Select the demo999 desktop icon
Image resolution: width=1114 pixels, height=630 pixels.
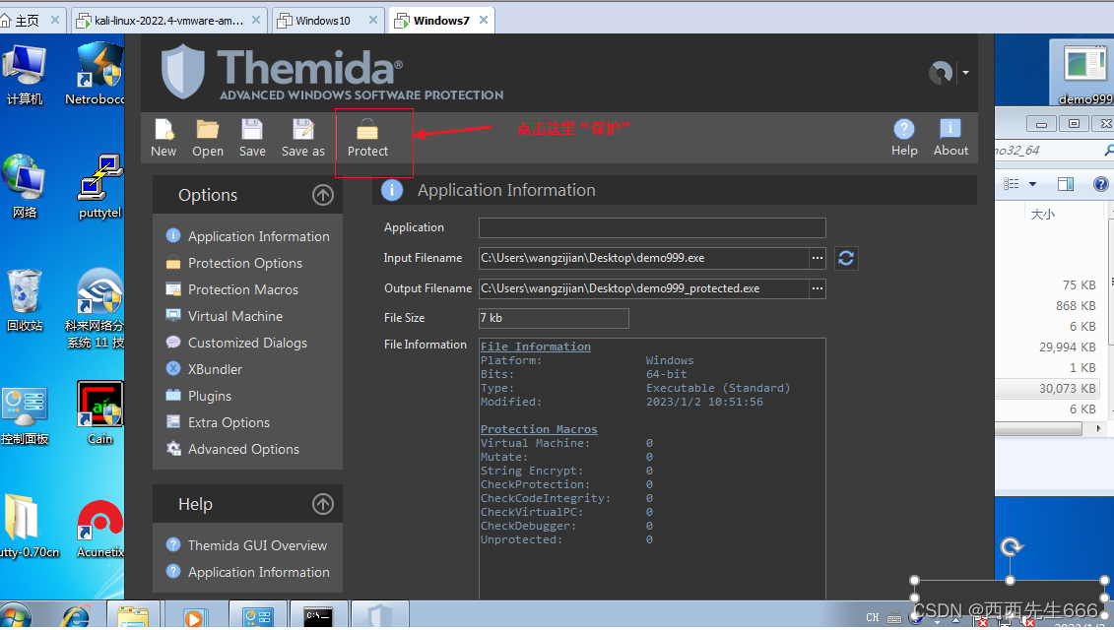click(x=1084, y=74)
